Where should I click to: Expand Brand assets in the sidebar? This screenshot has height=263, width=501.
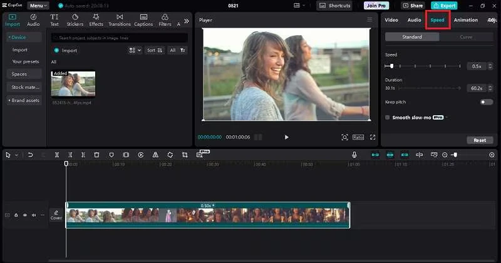[24, 100]
